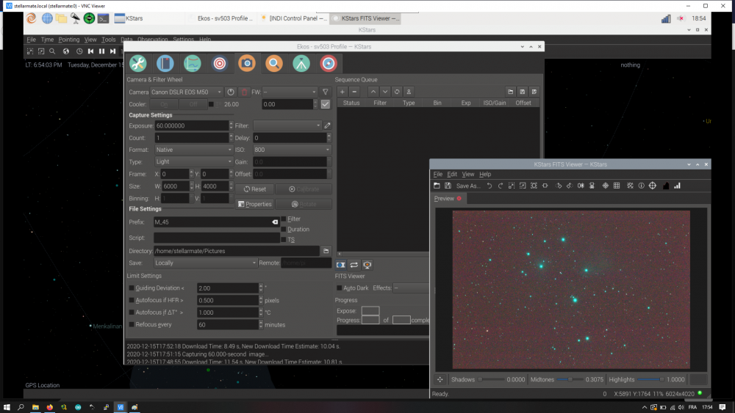Open the Ekos Setup module tab

138,64
